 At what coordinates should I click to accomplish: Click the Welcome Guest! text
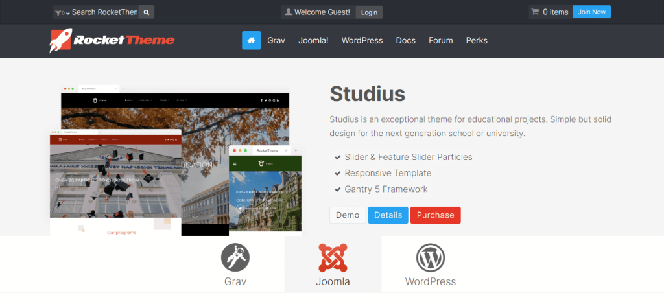(322, 12)
